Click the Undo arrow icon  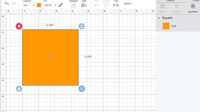tap(6, 3)
